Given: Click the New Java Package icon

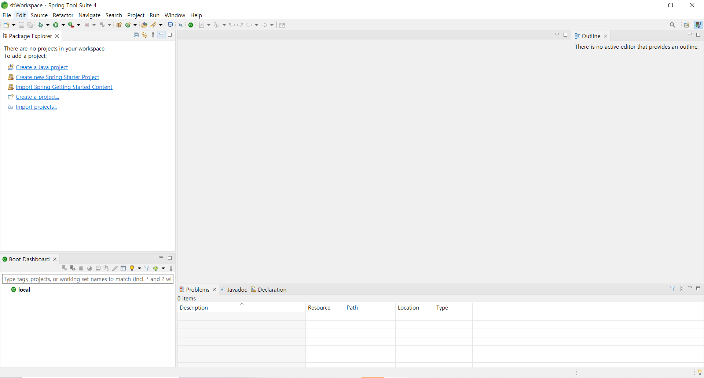Looking at the screenshot, I should (119, 25).
